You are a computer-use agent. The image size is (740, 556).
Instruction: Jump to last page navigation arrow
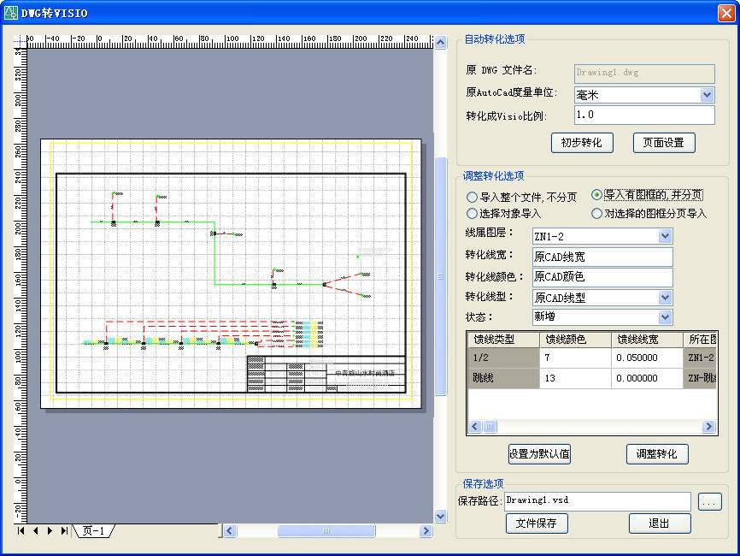[64, 531]
